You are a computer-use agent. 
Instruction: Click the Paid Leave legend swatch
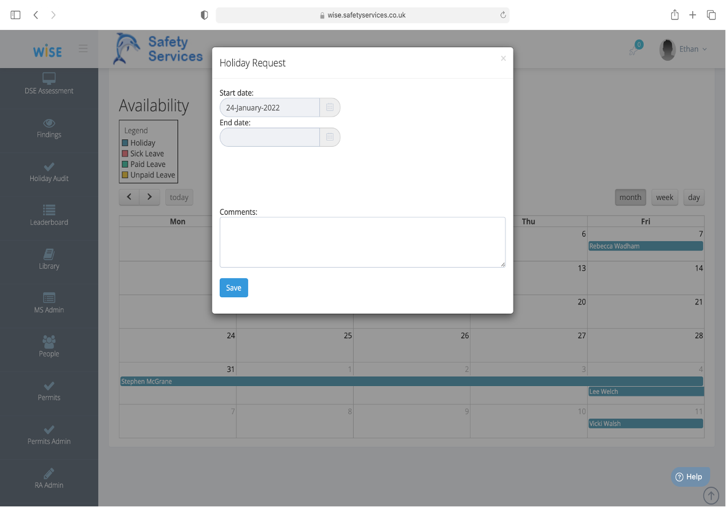tap(125, 164)
